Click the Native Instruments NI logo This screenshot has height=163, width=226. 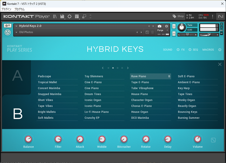[x=221, y=16]
